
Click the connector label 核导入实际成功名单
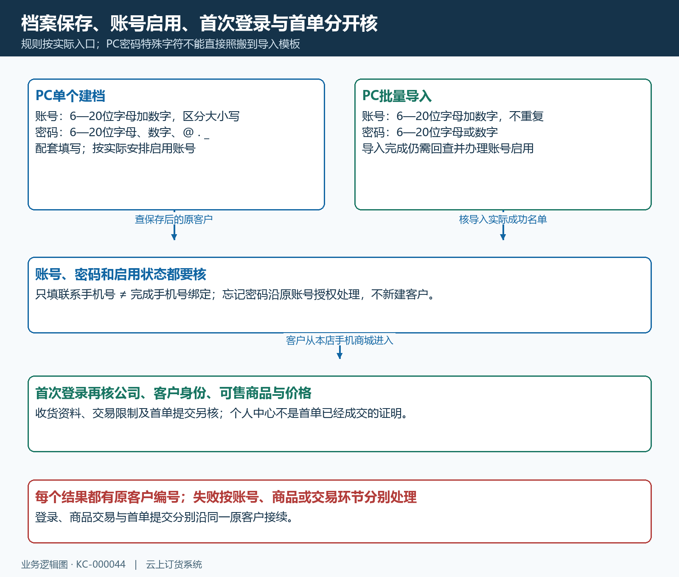point(503,219)
